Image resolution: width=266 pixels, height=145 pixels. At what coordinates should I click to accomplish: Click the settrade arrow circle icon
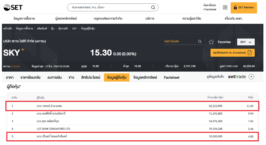tap(251, 77)
